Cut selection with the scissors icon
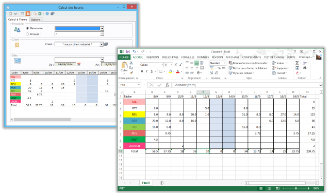The width and height of the screenshot is (330, 193). point(131,63)
